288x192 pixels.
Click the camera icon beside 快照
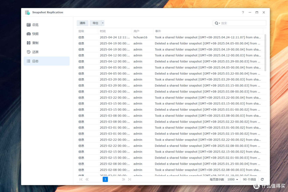pos(29,34)
